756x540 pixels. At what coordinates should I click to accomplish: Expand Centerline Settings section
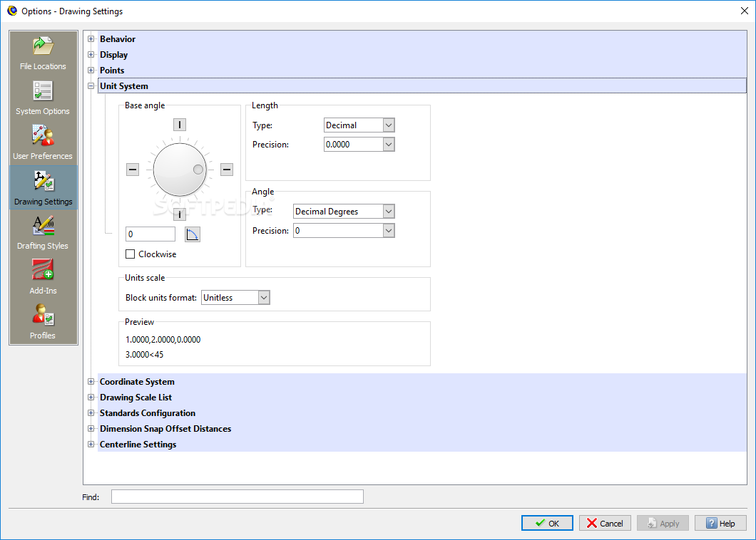(91, 444)
